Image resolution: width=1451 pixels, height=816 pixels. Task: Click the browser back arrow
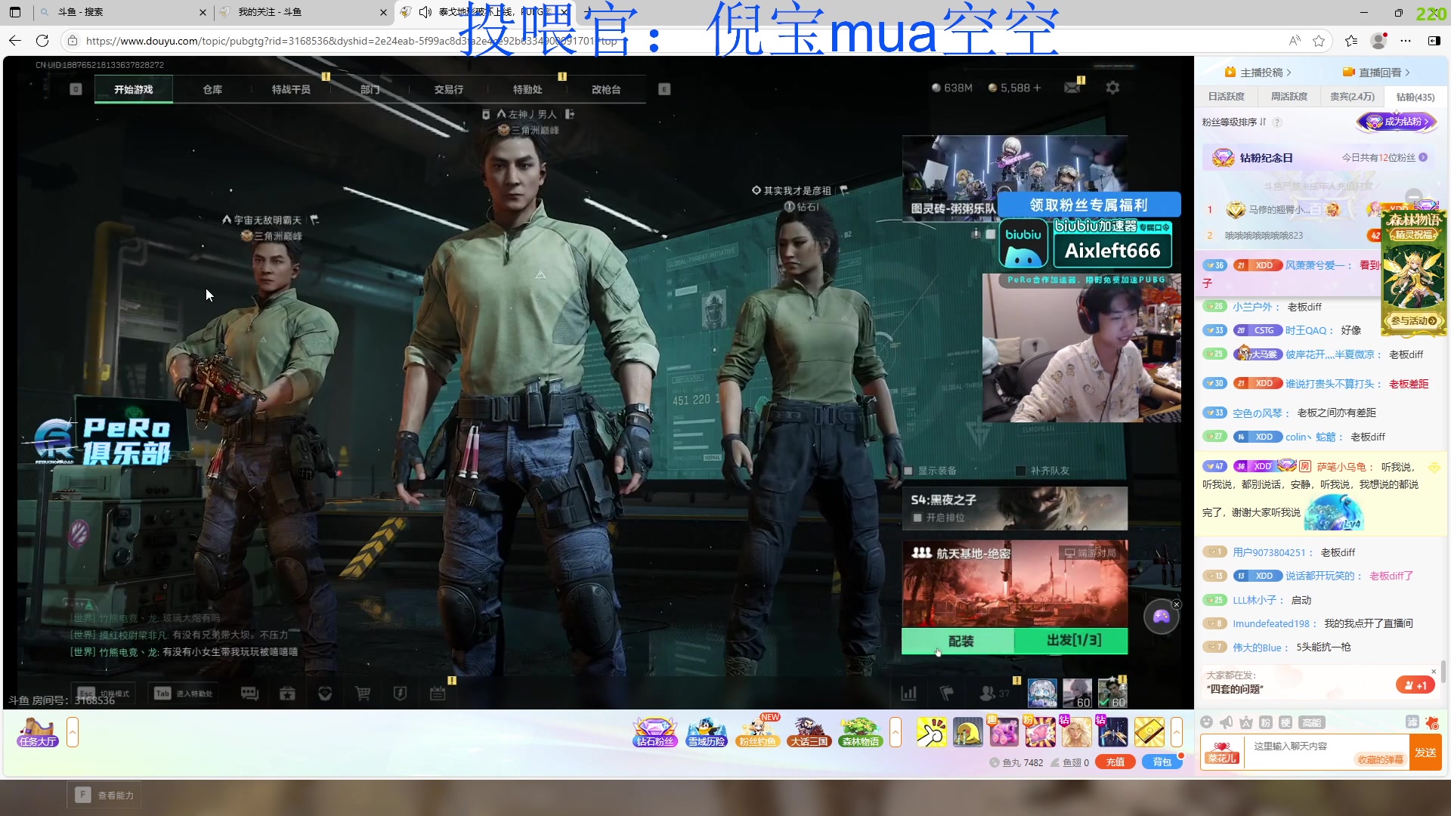tap(15, 41)
